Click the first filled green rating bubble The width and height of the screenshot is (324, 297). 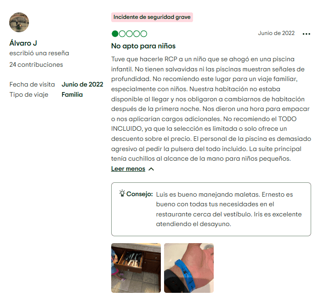coord(115,34)
